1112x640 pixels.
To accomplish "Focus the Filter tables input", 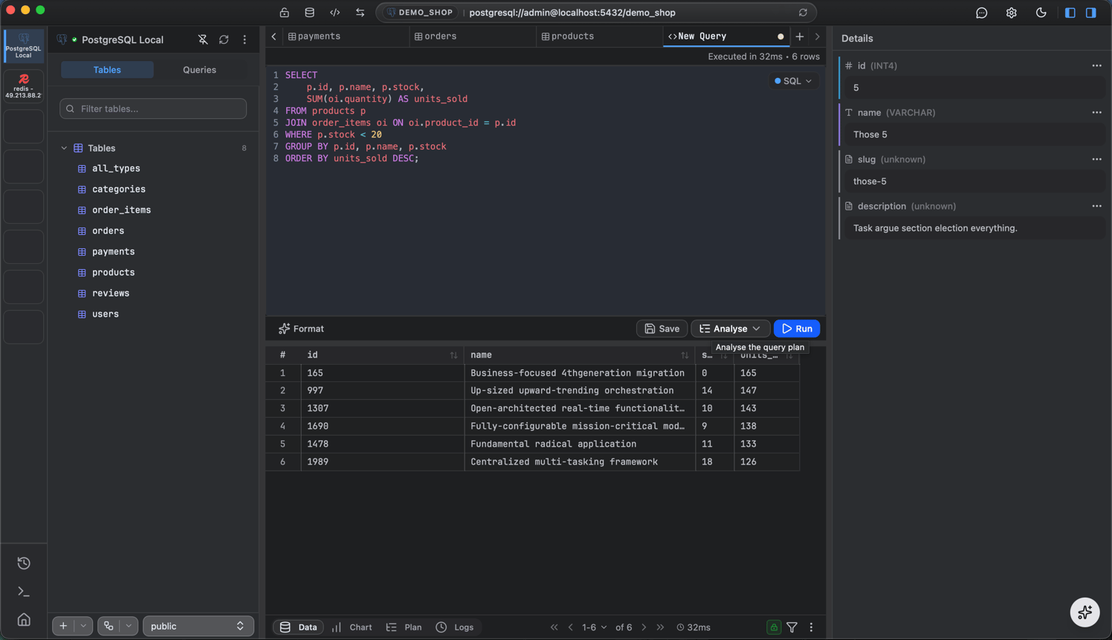I will click(x=153, y=109).
